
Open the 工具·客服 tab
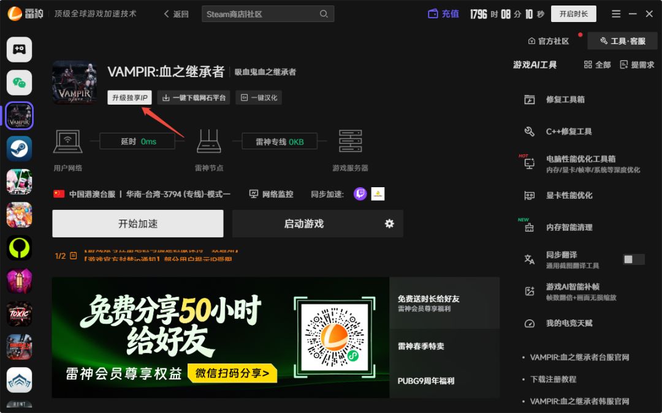[623, 41]
